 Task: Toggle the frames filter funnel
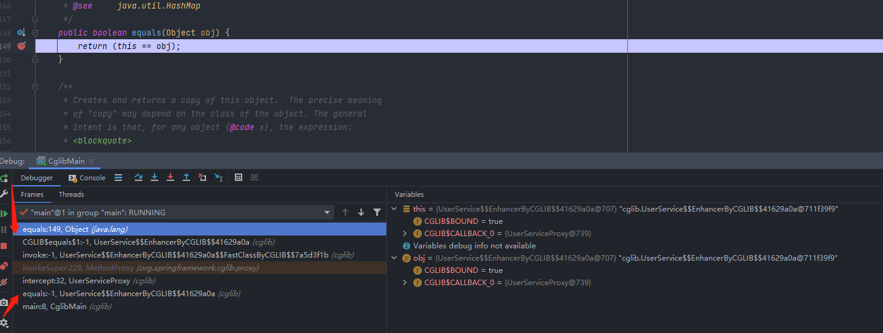tap(377, 212)
